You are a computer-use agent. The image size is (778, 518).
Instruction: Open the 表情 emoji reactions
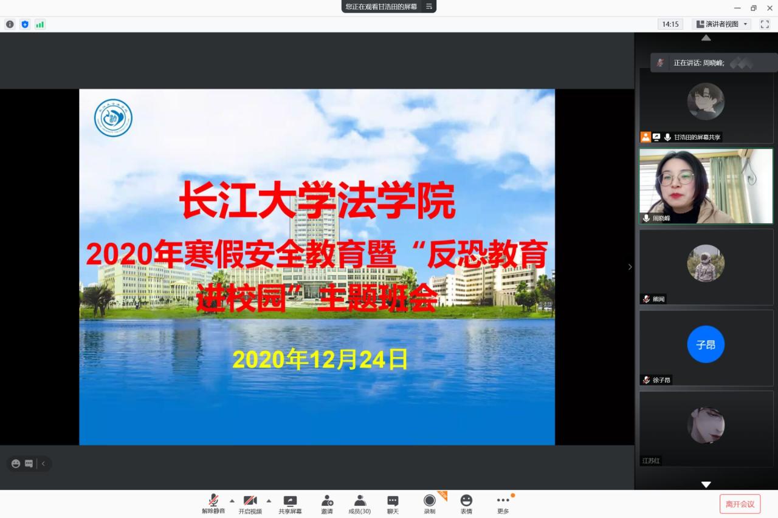[x=466, y=503]
